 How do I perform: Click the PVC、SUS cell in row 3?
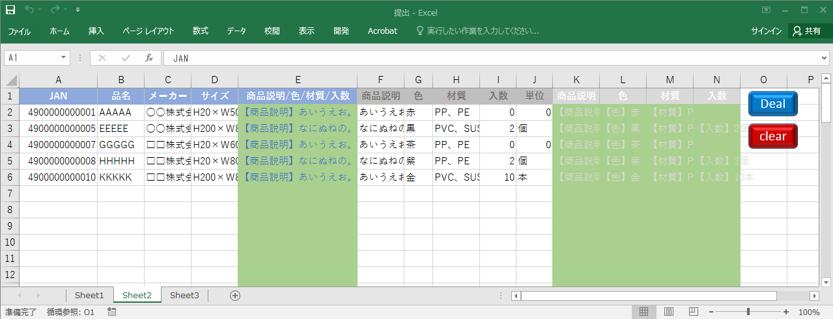tap(457, 128)
